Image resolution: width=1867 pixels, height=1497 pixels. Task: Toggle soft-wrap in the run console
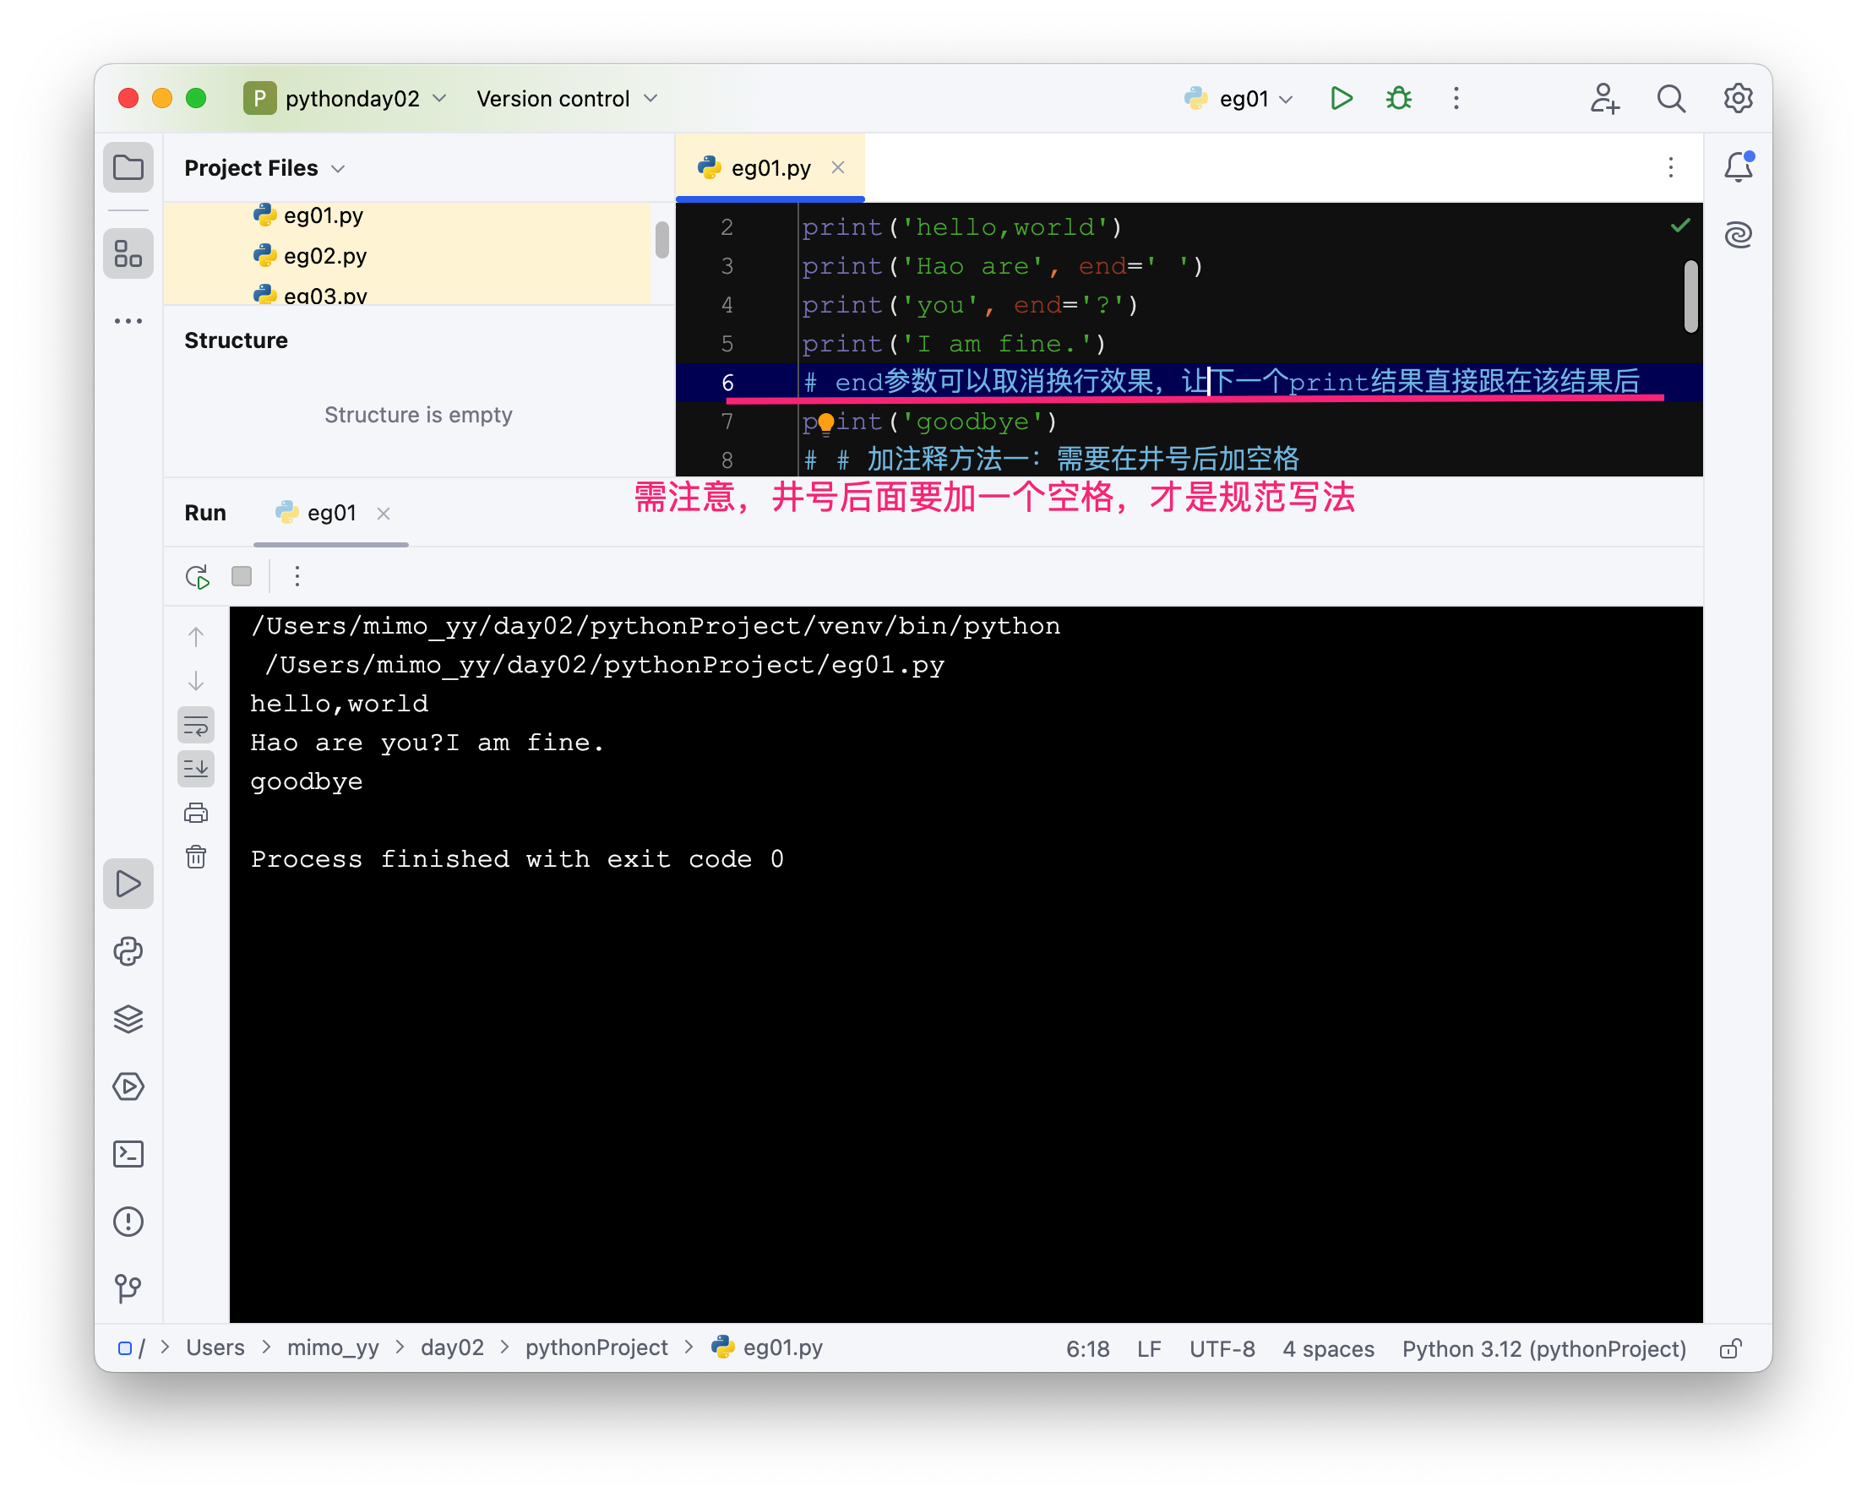tap(197, 726)
